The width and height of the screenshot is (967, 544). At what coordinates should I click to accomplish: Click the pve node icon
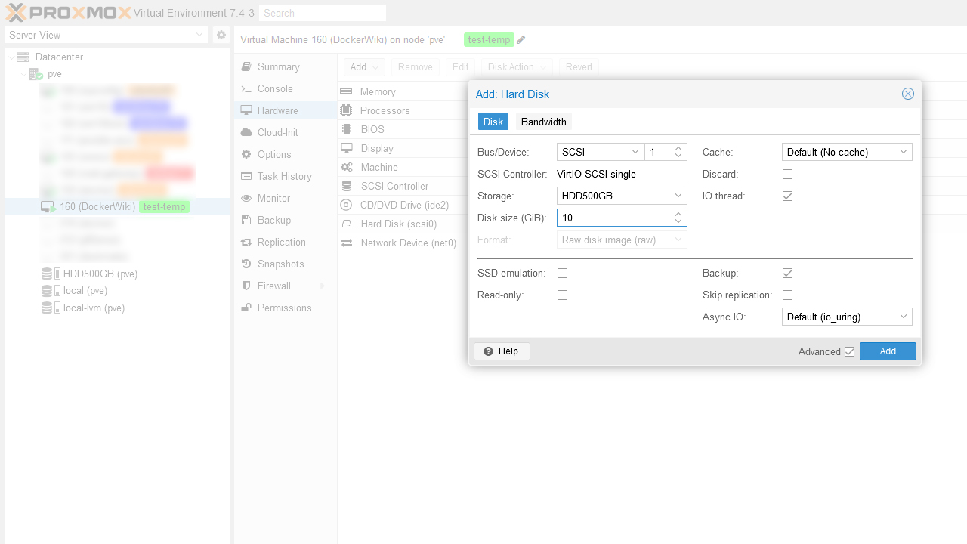(36, 74)
